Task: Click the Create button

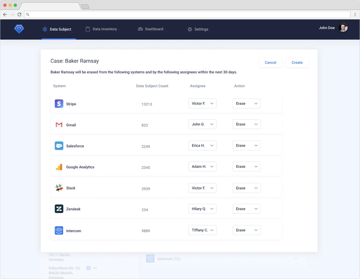Action: click(x=297, y=62)
